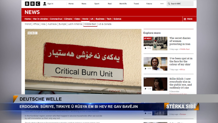Open Future in the top navigation
This screenshot has width=218, height=123.
coord(149,4)
